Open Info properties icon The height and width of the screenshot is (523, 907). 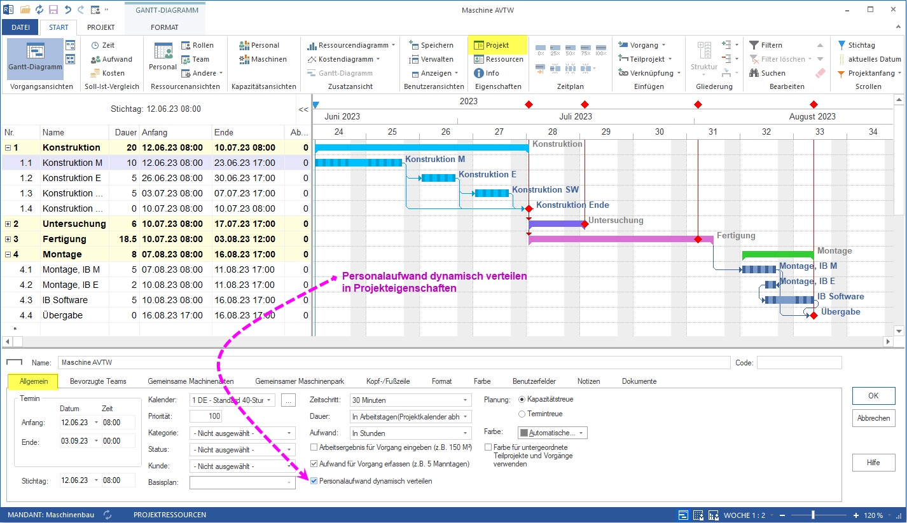click(x=480, y=73)
